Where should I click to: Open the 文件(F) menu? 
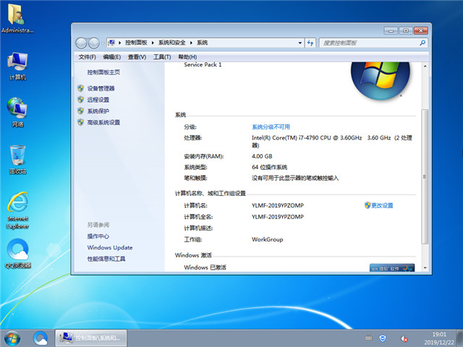pyautogui.click(x=87, y=57)
